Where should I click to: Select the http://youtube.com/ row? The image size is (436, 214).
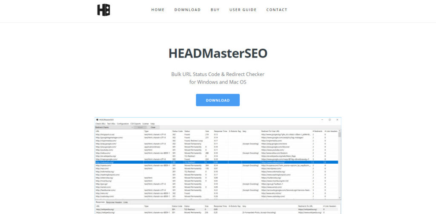tap(217, 150)
